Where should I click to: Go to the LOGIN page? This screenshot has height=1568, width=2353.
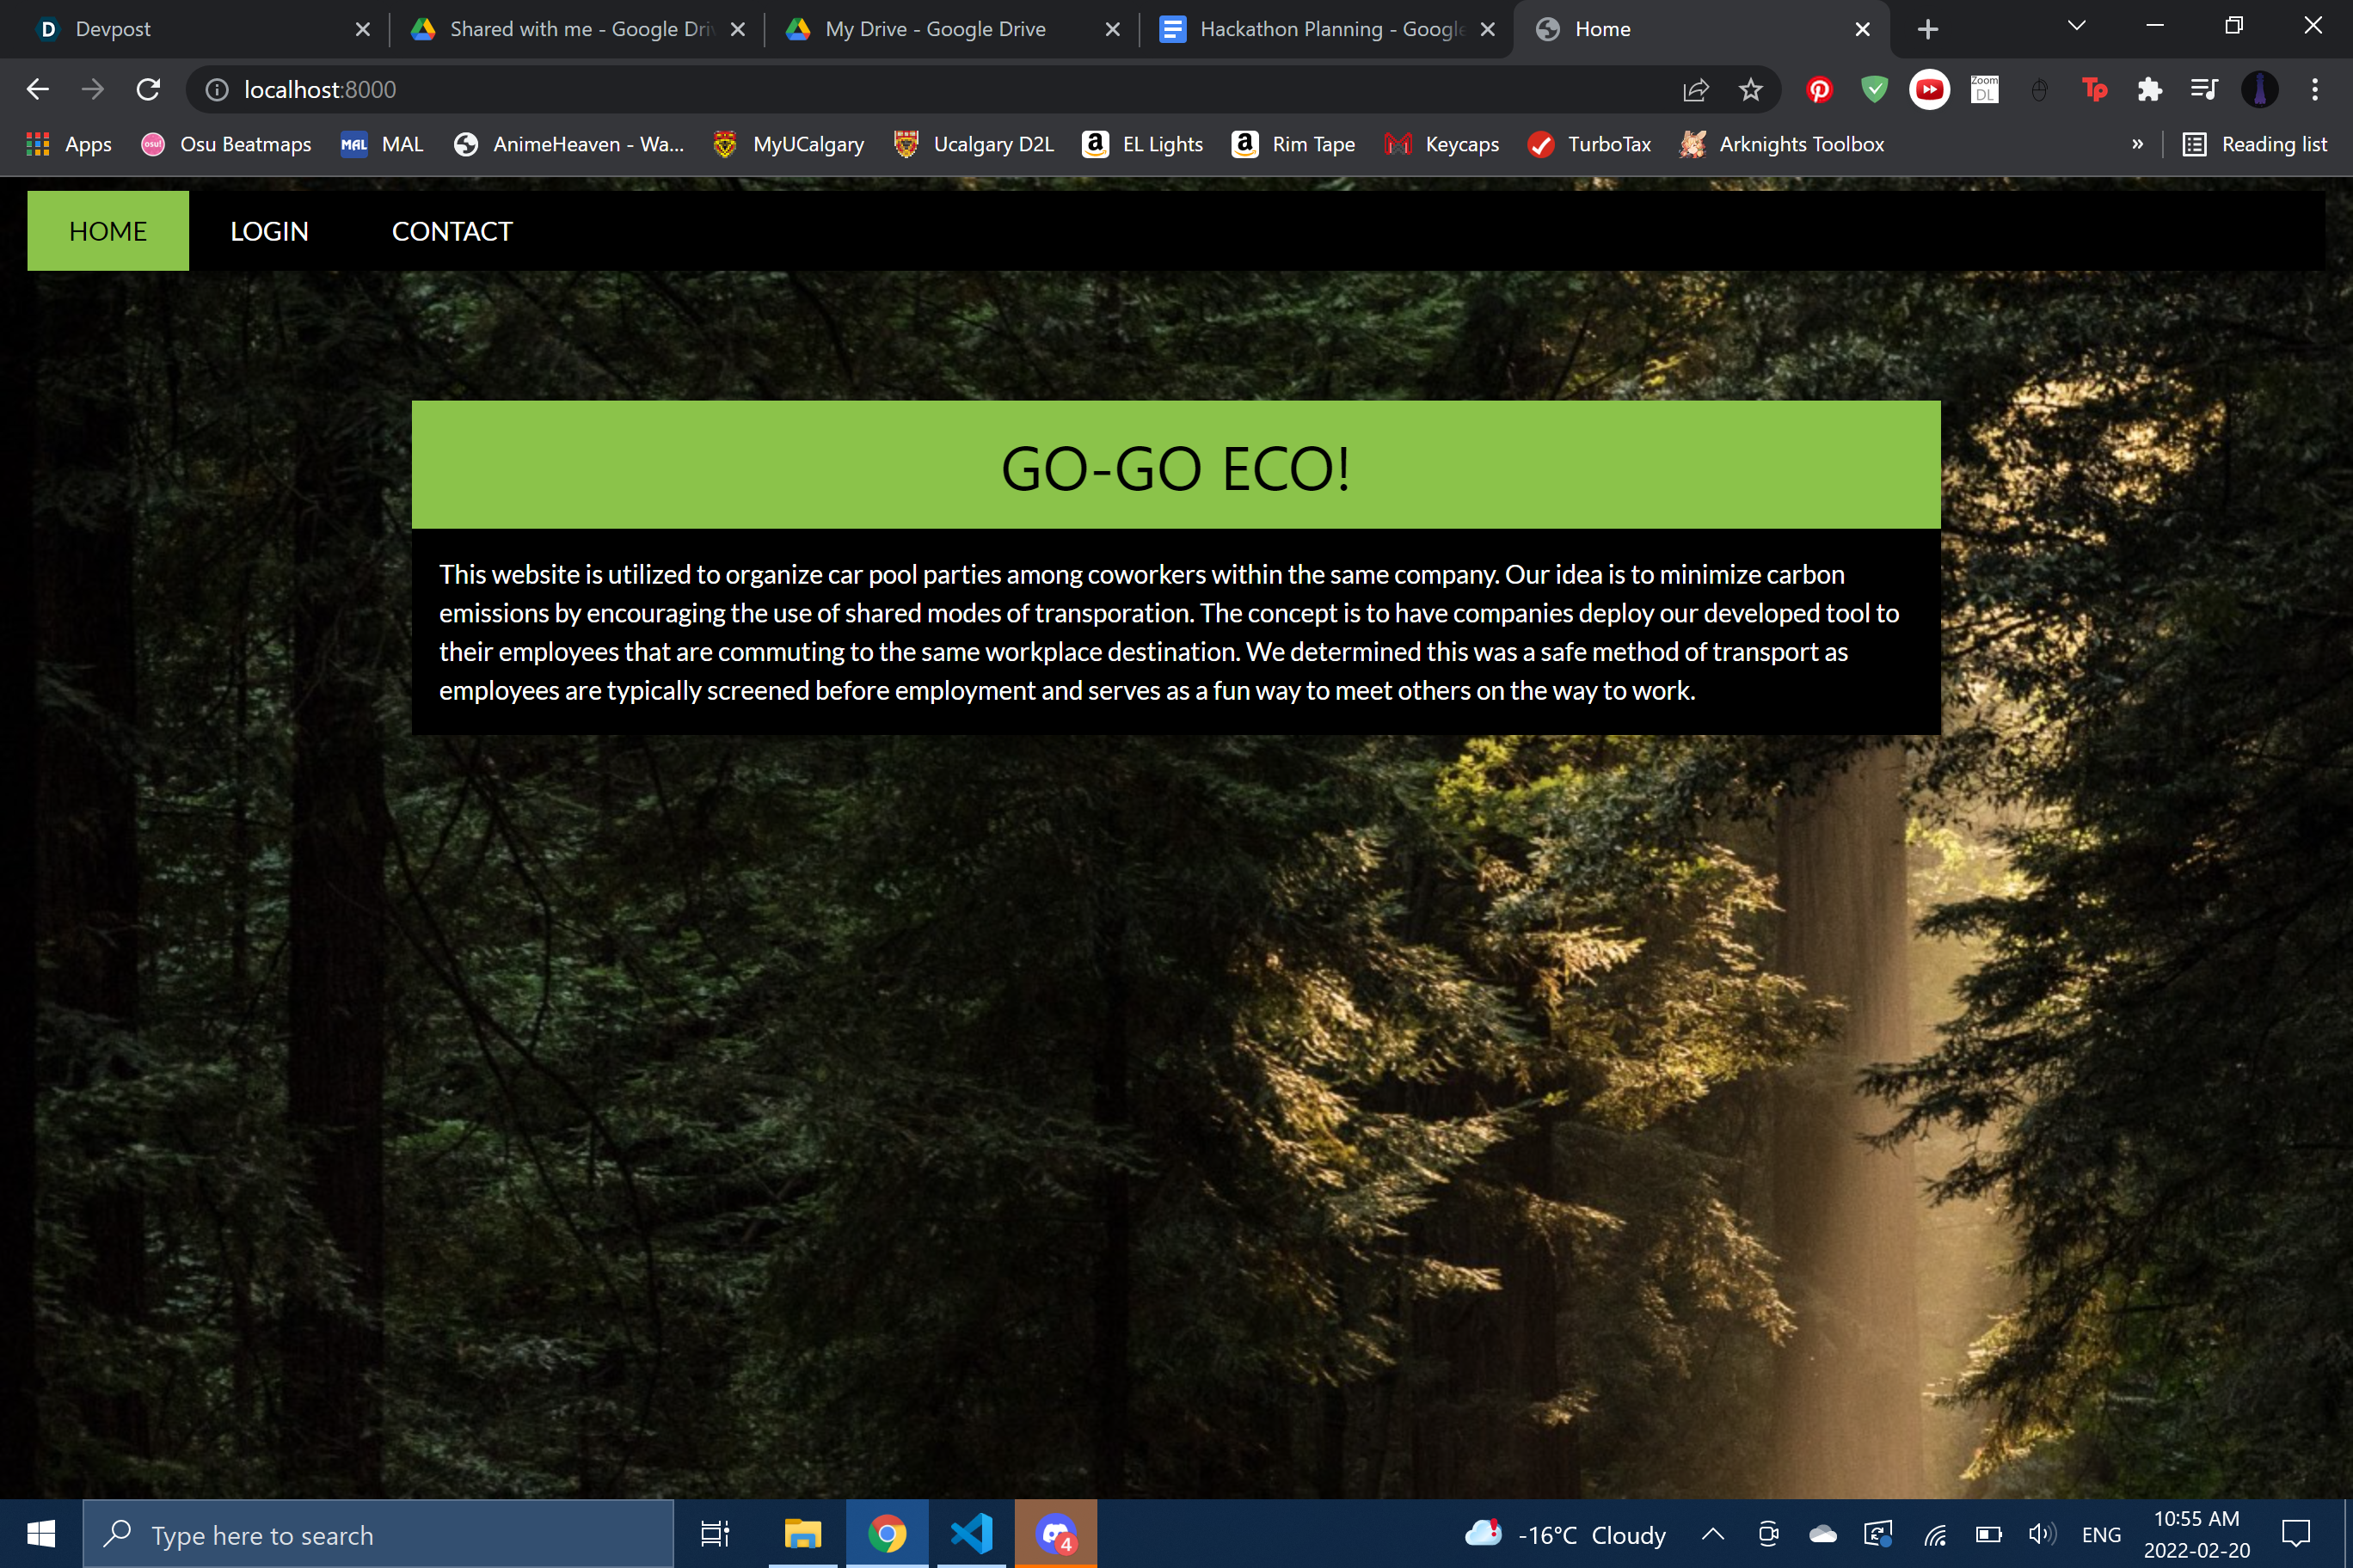(x=269, y=231)
